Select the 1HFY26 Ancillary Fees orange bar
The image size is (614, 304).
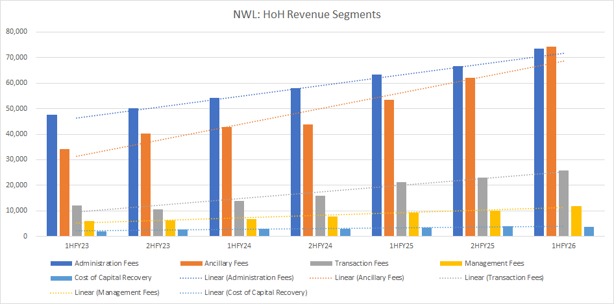click(551, 141)
